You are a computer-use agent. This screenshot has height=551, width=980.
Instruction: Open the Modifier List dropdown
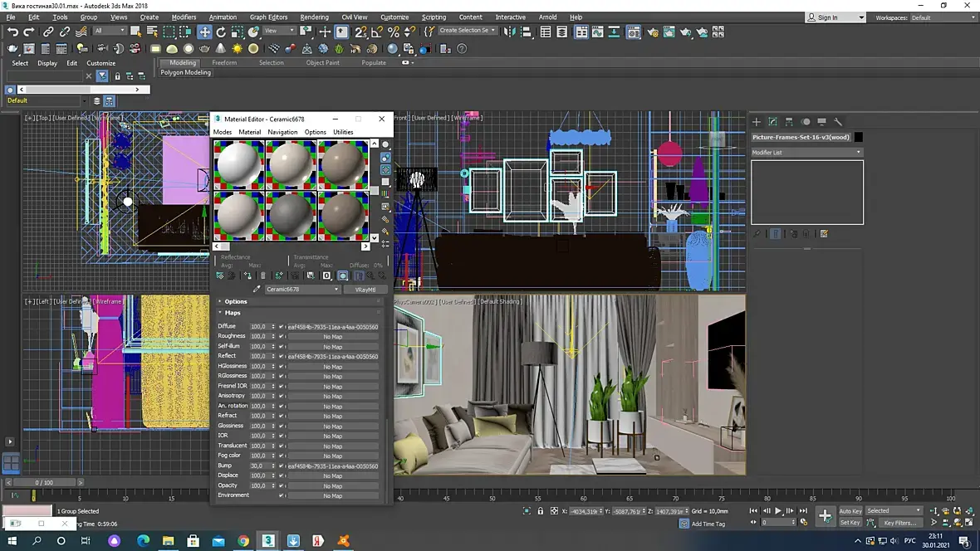coord(806,153)
